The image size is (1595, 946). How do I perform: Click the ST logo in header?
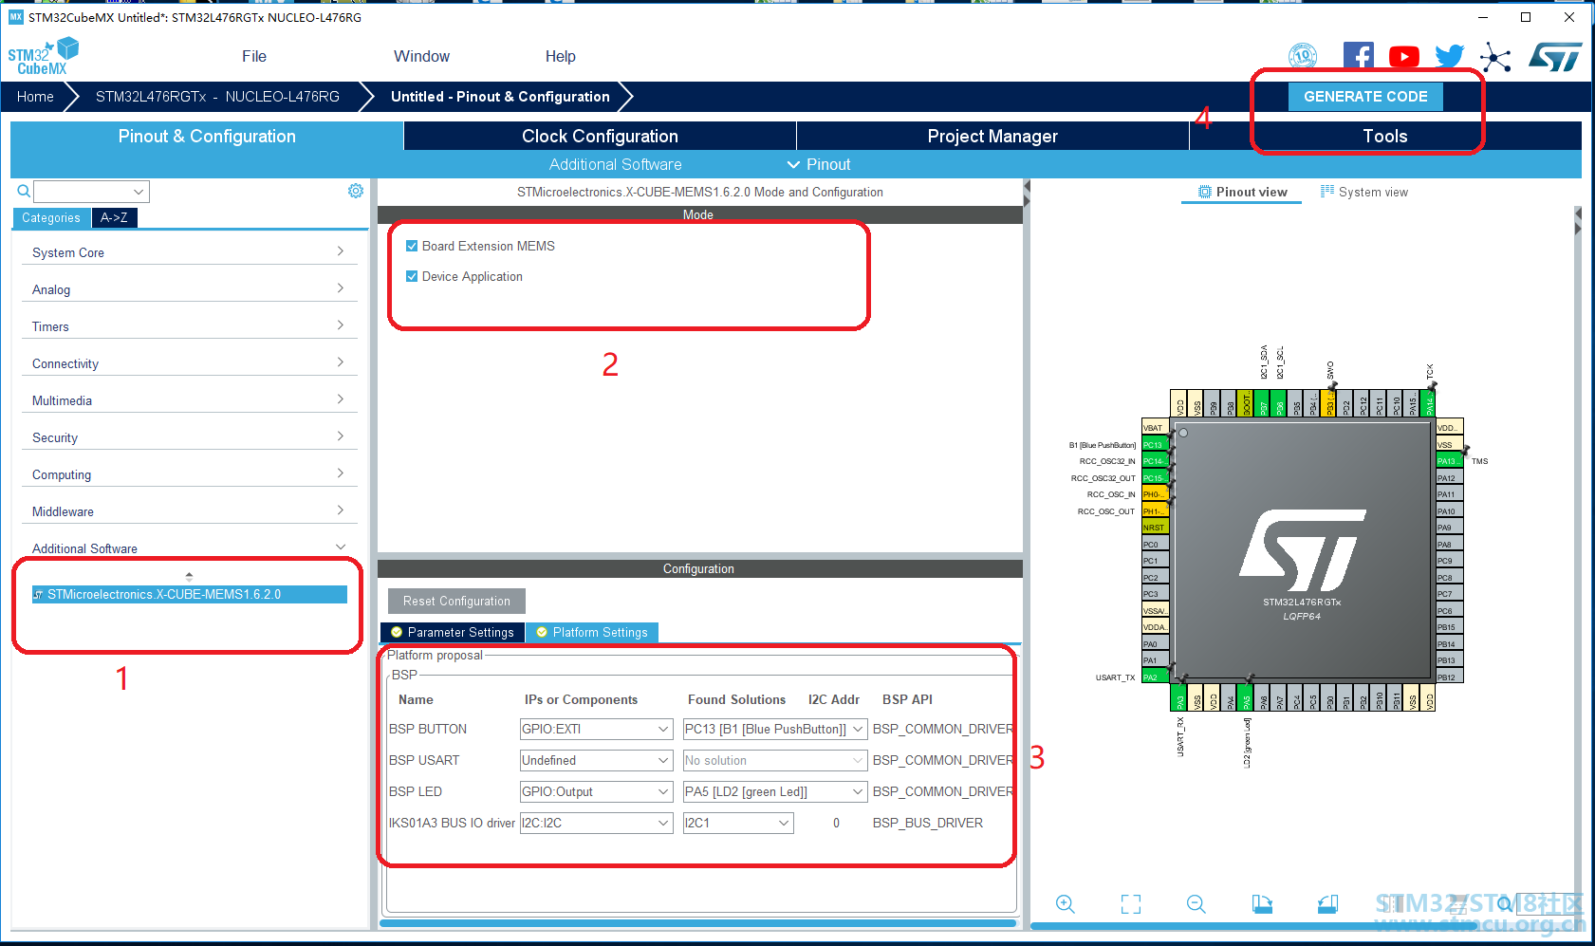[x=1555, y=57]
